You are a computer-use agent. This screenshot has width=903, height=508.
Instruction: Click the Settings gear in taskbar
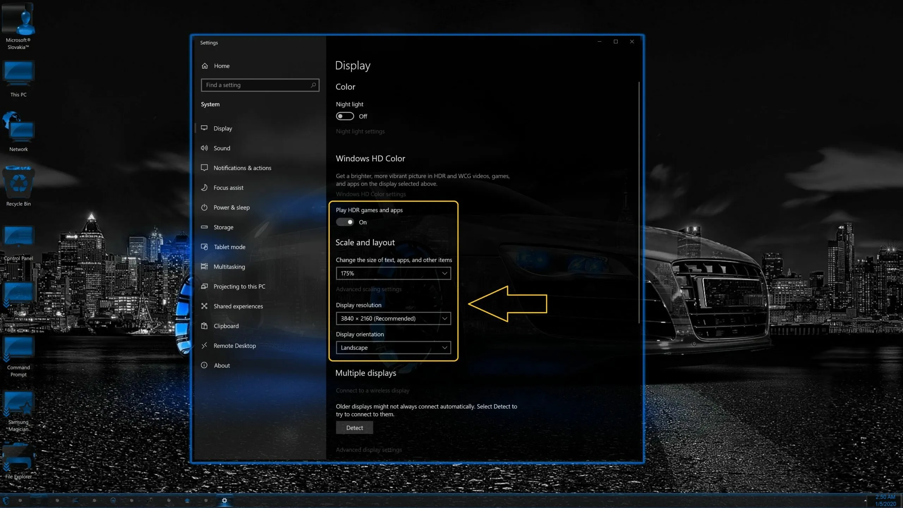224,500
